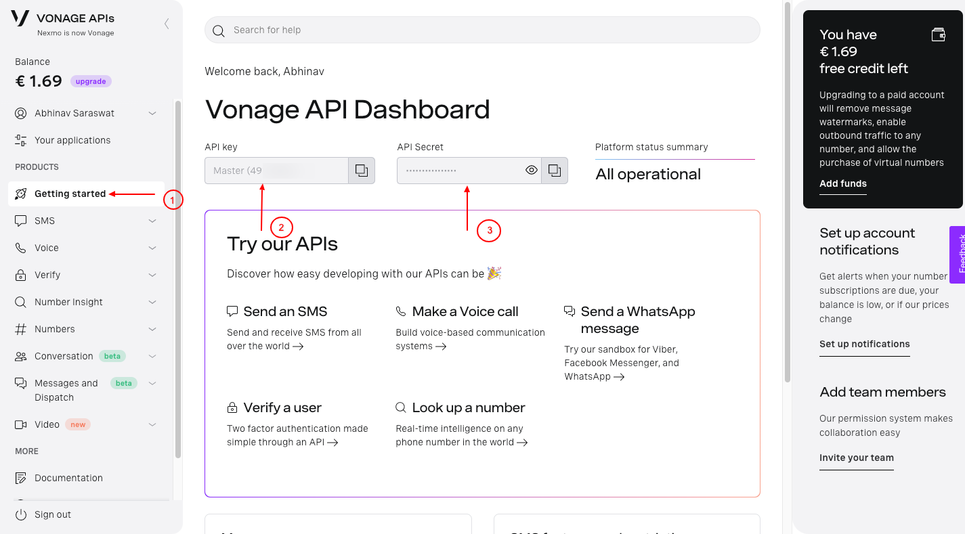Expand the SMS submenu chevron
This screenshot has height=534, width=965.
pos(152,221)
